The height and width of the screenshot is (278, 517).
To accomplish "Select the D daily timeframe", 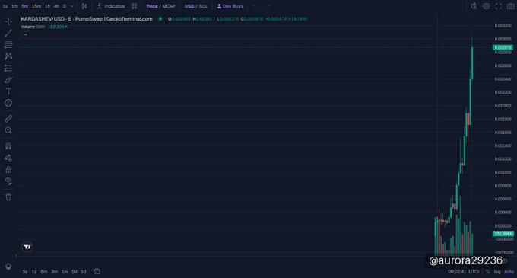I will 65,6.
